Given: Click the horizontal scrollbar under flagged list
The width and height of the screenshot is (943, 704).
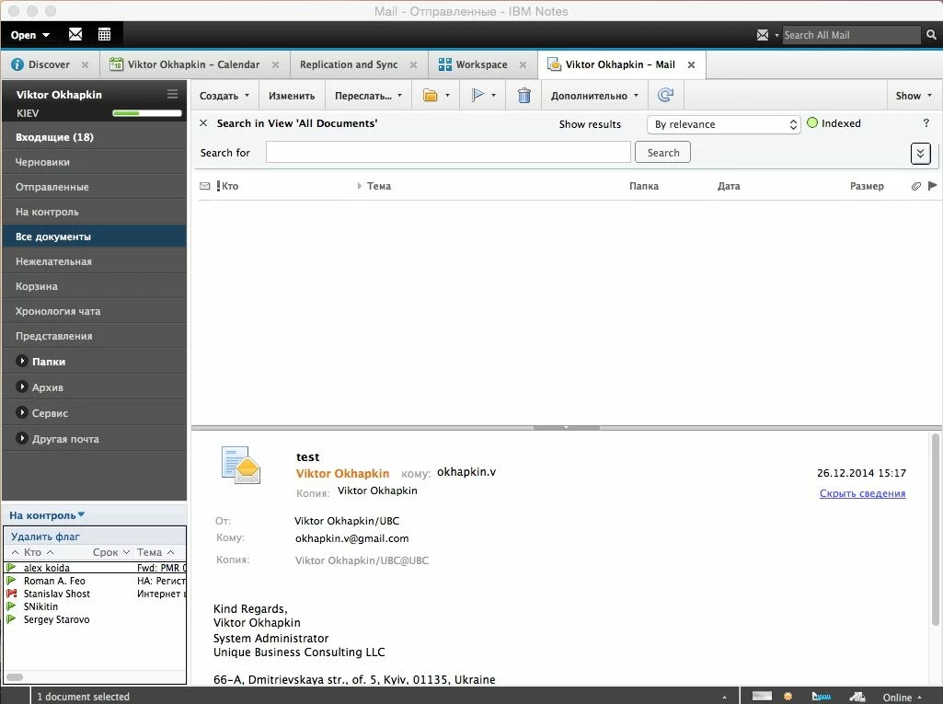Looking at the screenshot, I should tap(92, 677).
